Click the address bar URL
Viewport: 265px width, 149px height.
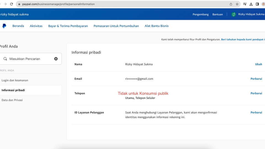[x=59, y=4]
